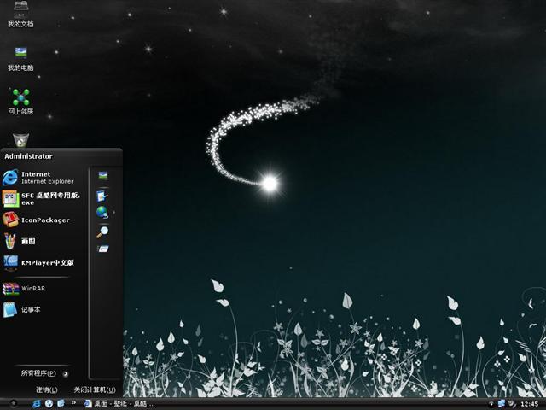Click 关闭计算机(U) shut down button
Viewport: 546px width, 410px height.
[95, 389]
